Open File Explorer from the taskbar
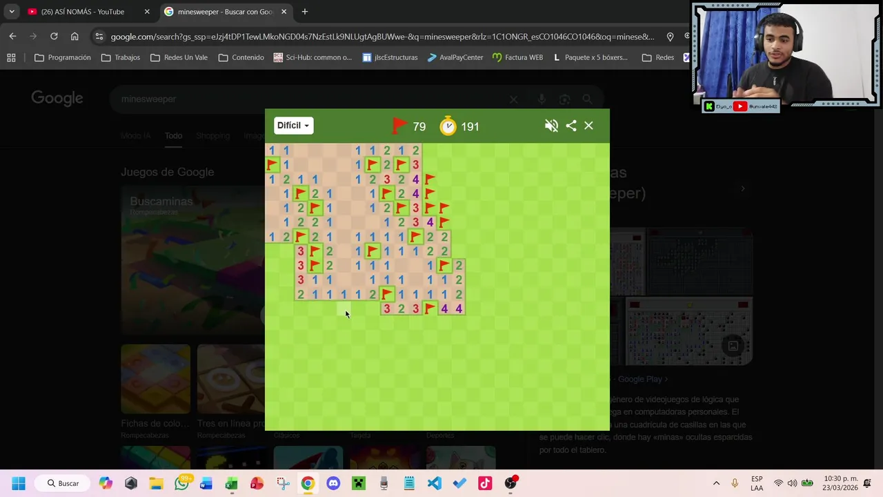 156,483
